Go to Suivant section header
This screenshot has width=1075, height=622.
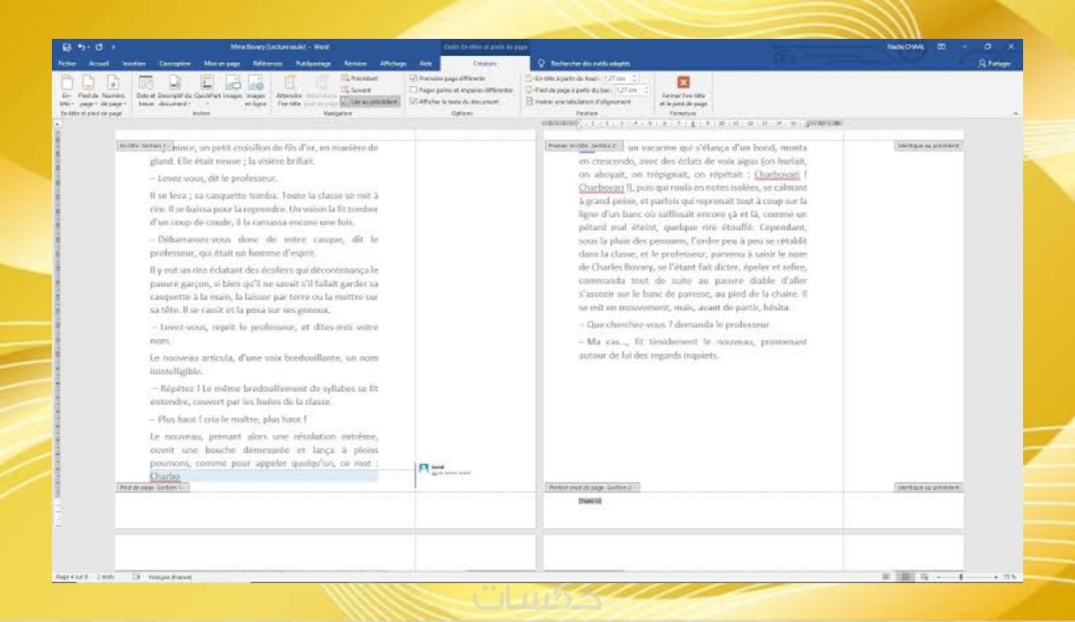(x=355, y=89)
